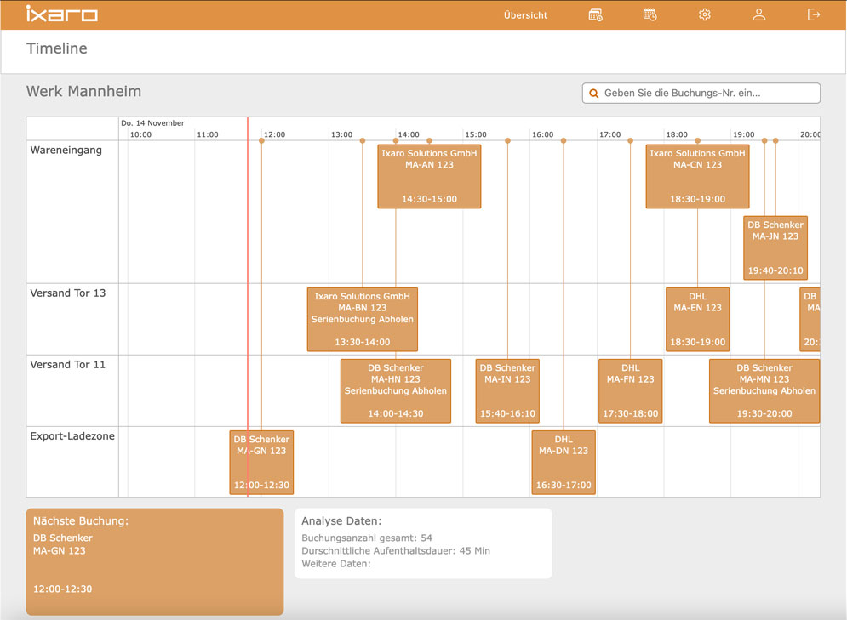
Task: Click the orange magnifier in the search field
Action: [x=593, y=93]
